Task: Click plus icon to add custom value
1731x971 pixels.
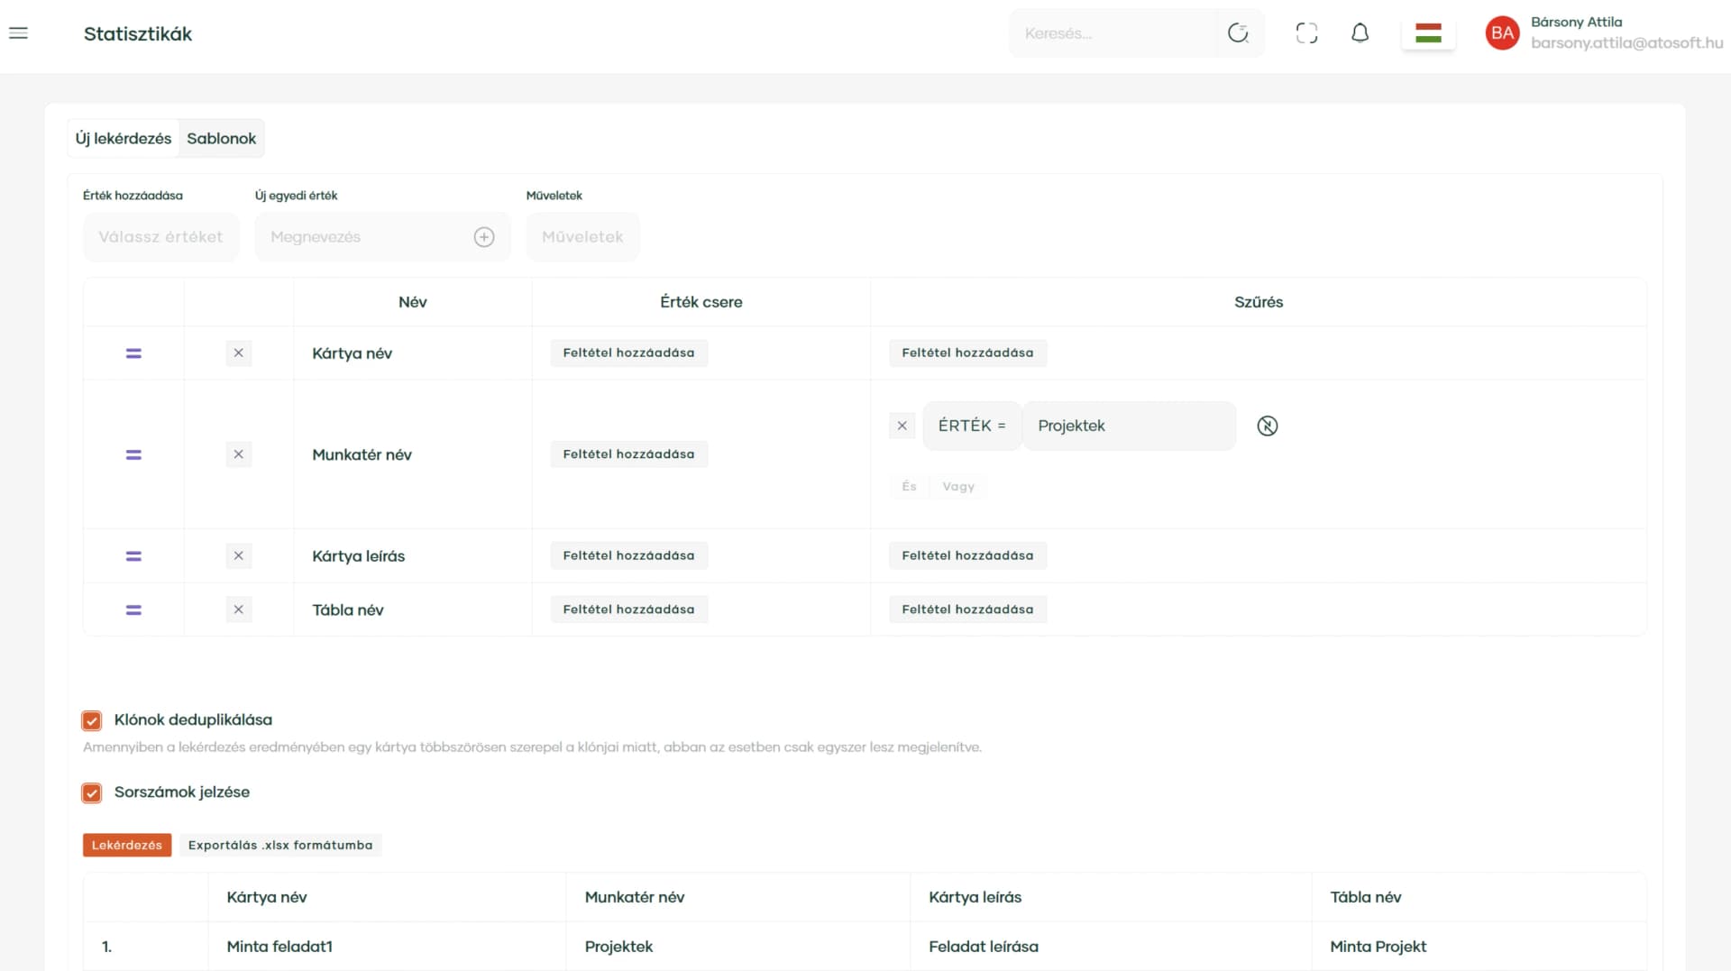Action: (x=484, y=237)
